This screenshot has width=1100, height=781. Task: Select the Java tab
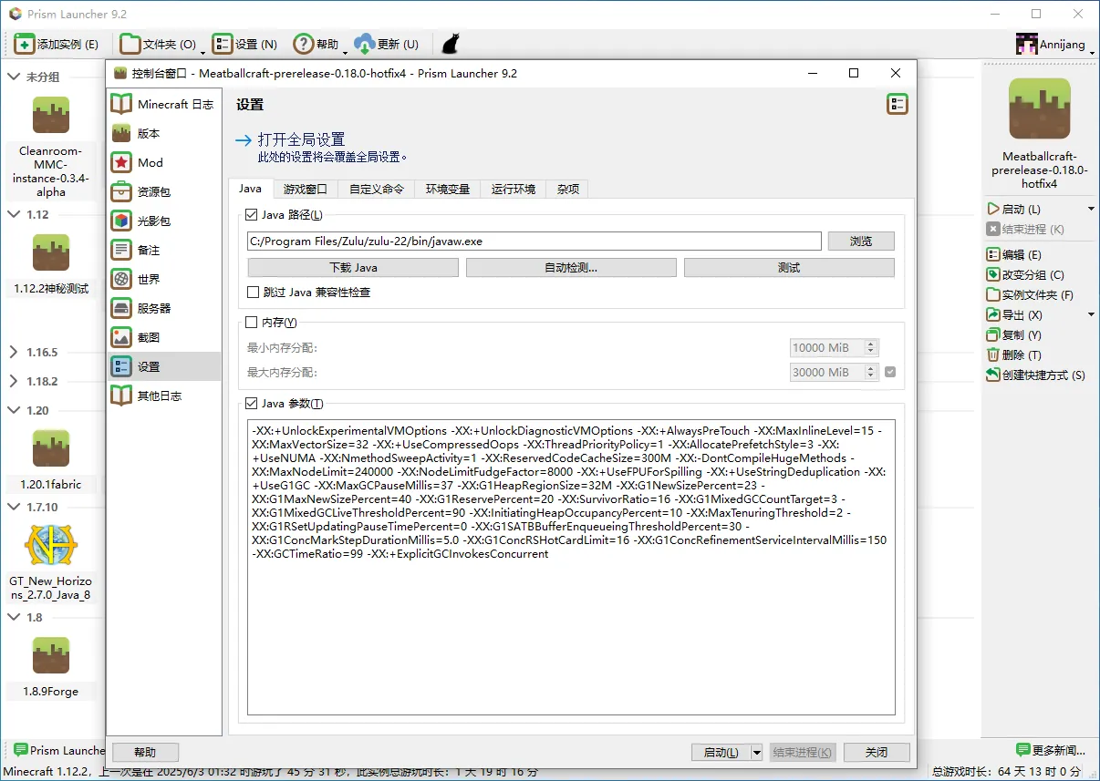pos(250,189)
